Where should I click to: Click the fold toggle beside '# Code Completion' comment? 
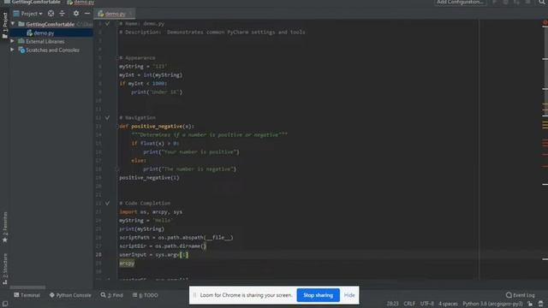click(107, 203)
